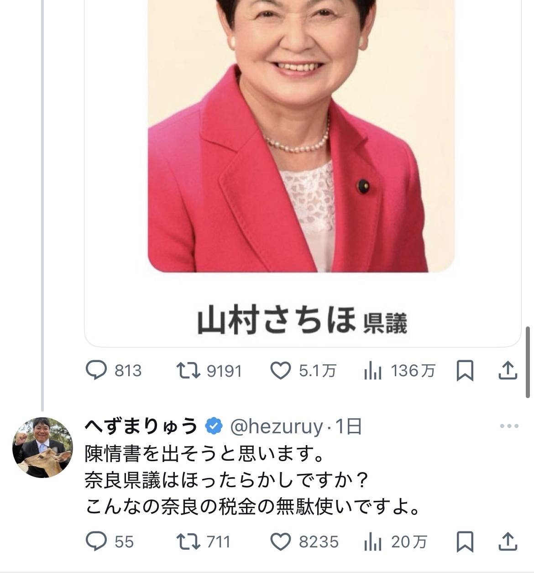View analytics showing 136万 impressions

399,371
